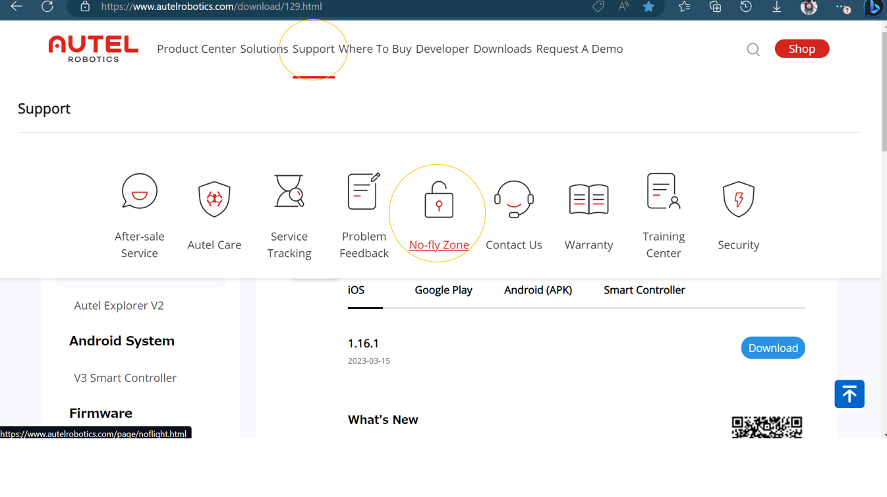This screenshot has width=887, height=497.
Task: Open the Developer menu
Action: (x=442, y=49)
